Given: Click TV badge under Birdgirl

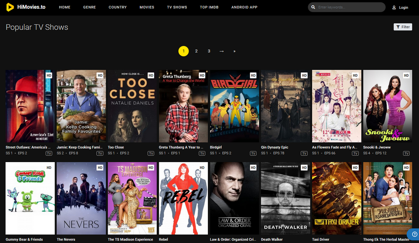Looking at the screenshot, I should tap(253, 153).
